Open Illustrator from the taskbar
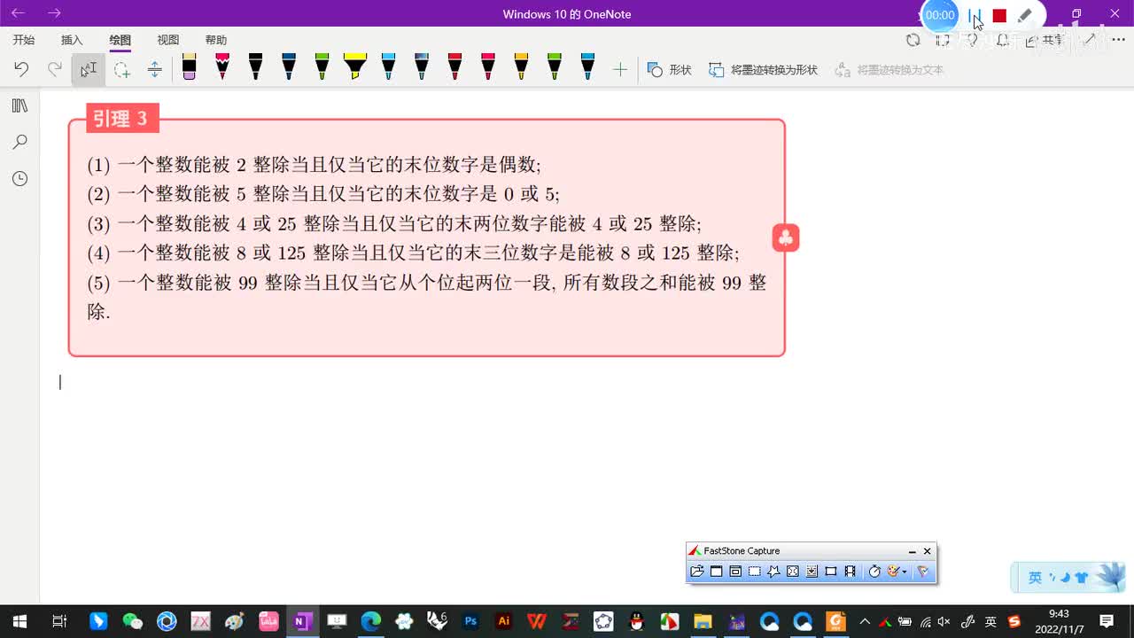Viewport: 1134px width, 638px height. click(x=503, y=621)
